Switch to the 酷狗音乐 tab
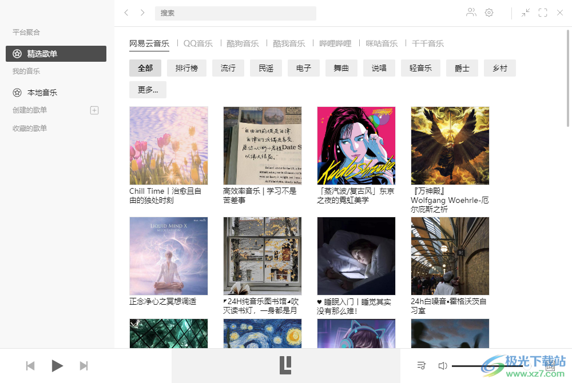The width and height of the screenshot is (572, 383). click(x=243, y=43)
